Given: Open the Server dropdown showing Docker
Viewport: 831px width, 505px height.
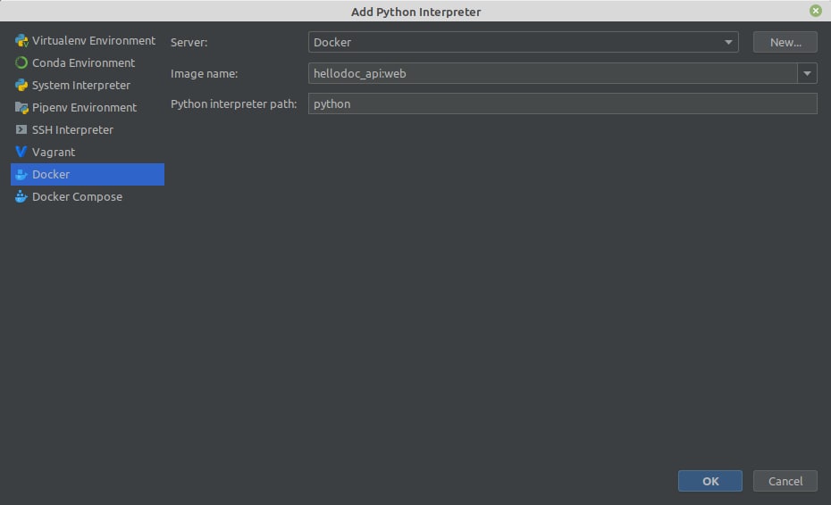Looking at the screenshot, I should coord(523,42).
